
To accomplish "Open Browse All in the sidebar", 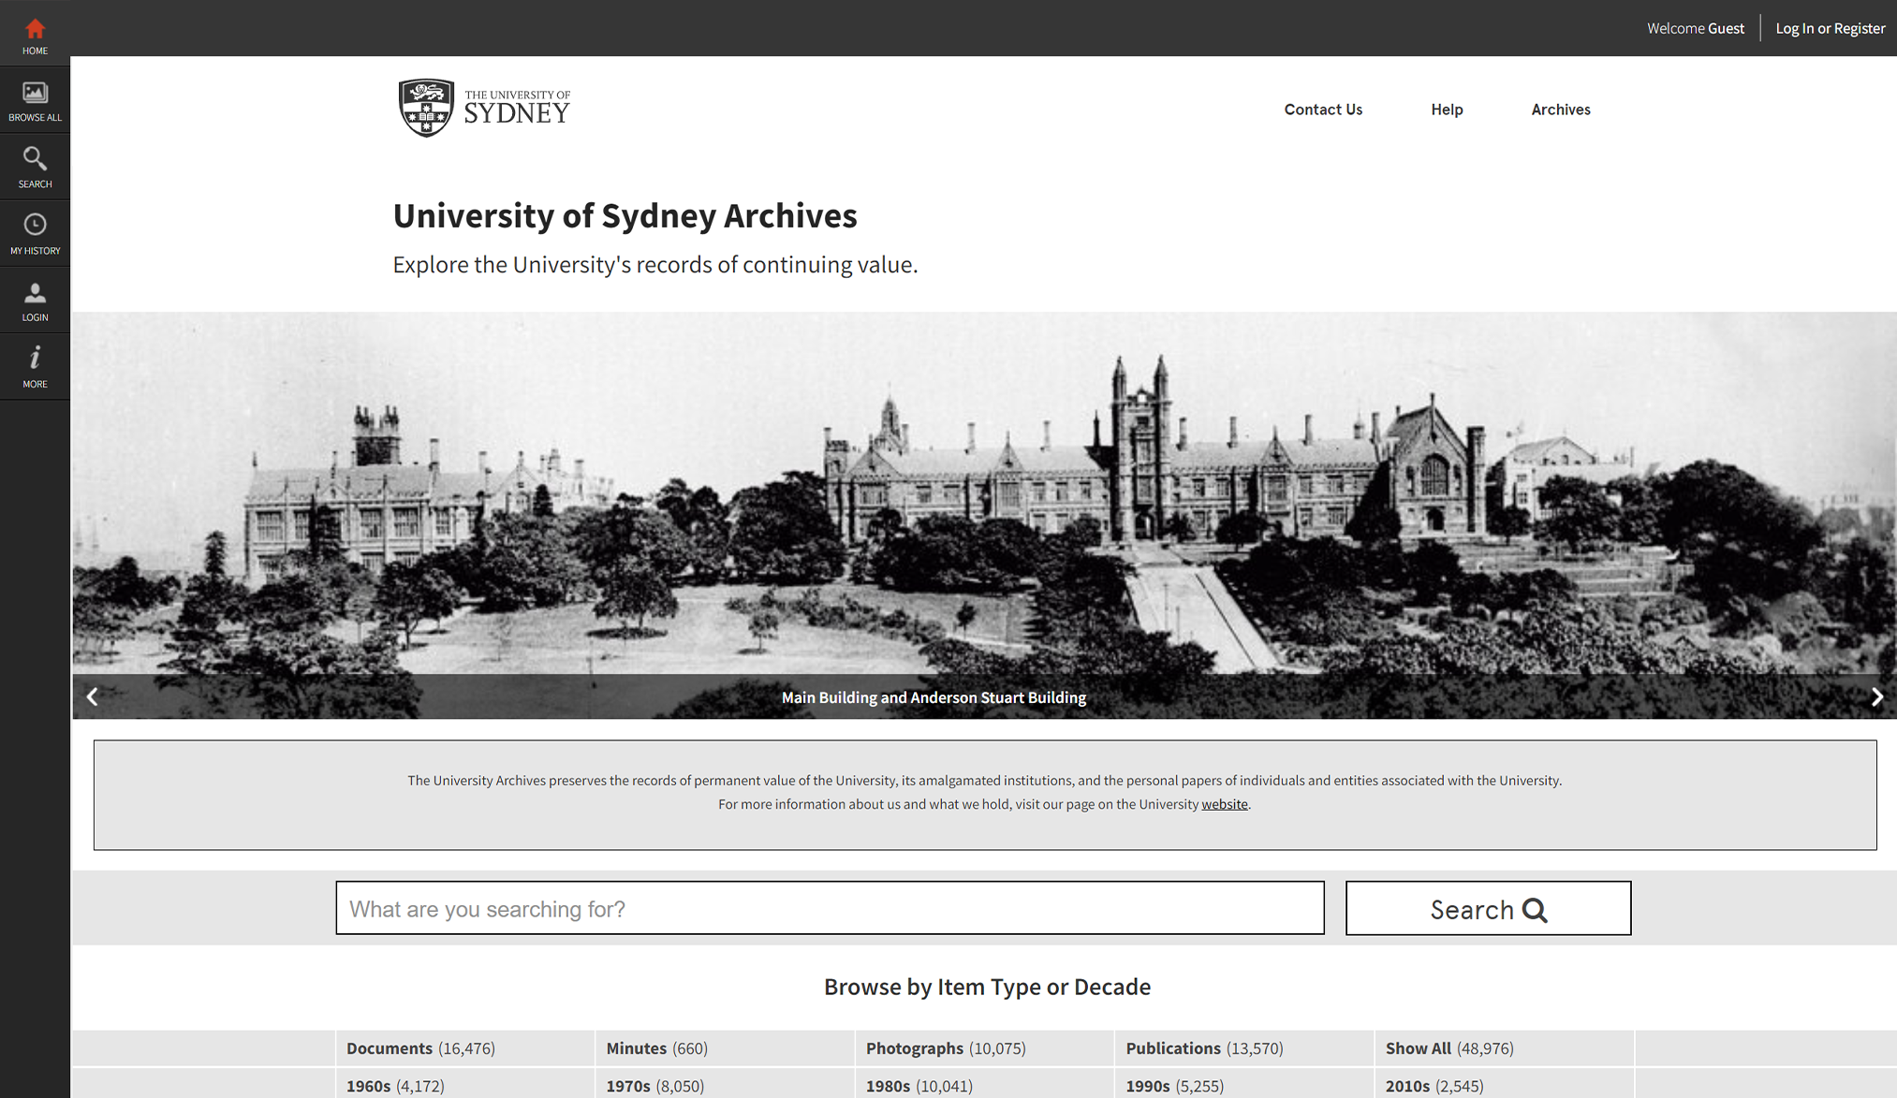I will click(x=35, y=100).
